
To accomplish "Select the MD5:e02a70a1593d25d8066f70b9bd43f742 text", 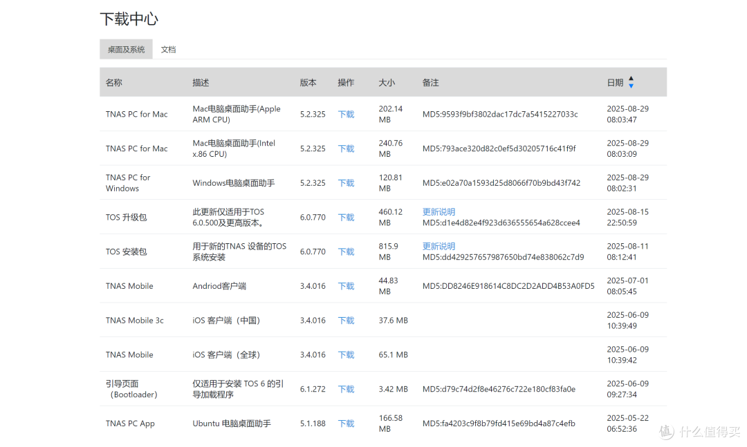I will pos(501,183).
